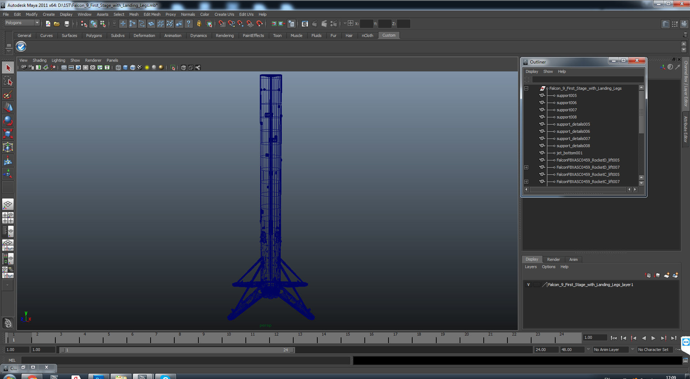Image resolution: width=690 pixels, height=379 pixels.
Task: Toggle Isolate Select icon in viewport toolbar
Action: pos(172,67)
